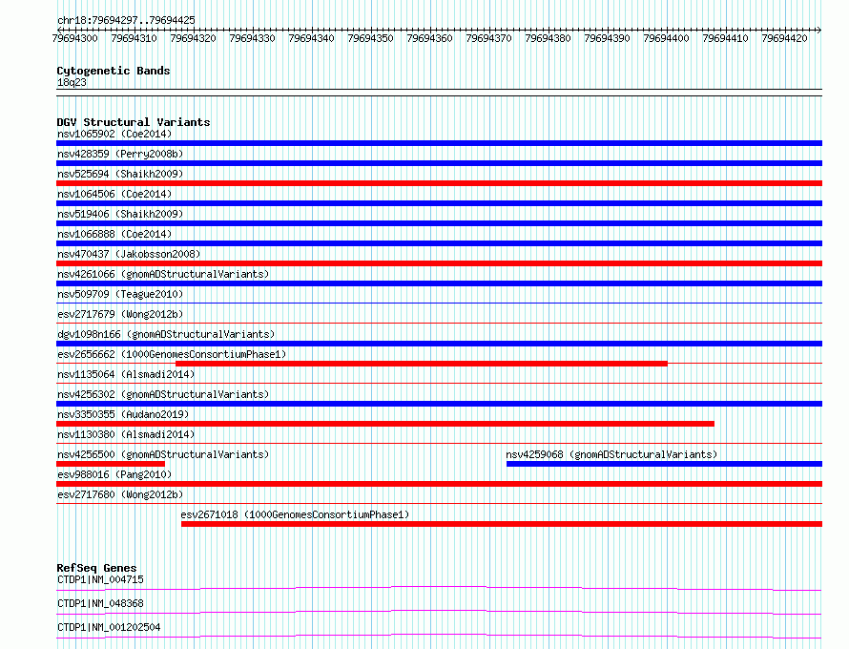The width and height of the screenshot is (849, 649).
Task: Open variant esv2717679 (Wong2012b)
Action: point(120,314)
